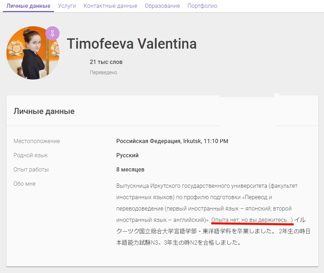The width and height of the screenshot is (324, 273).
Task: Click the Родной язык field label
Action: [x=30, y=155]
